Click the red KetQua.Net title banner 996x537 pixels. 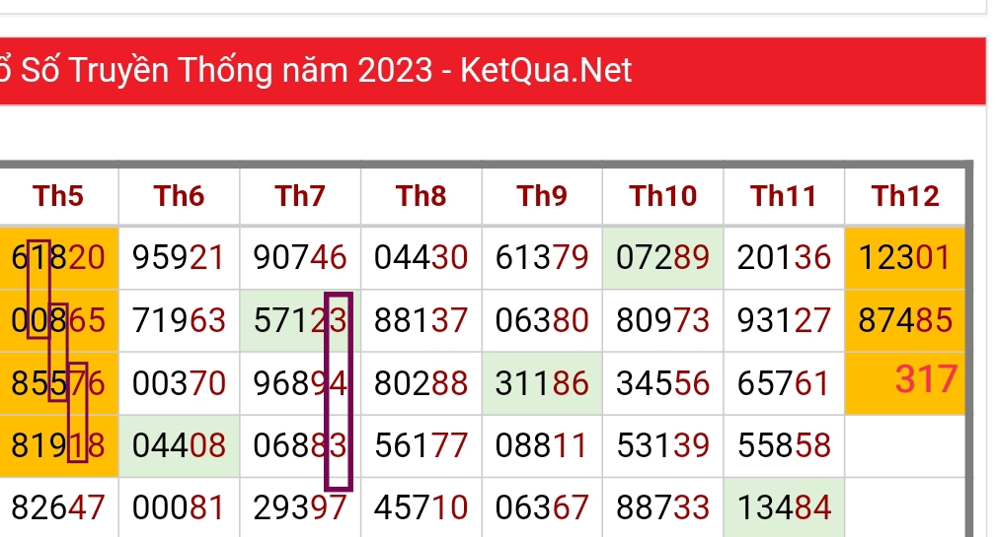click(x=493, y=70)
